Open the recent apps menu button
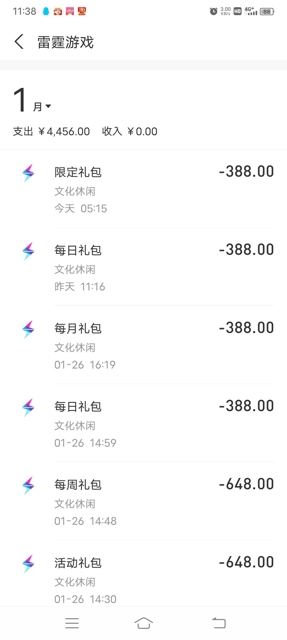This screenshot has width=287, height=640. tap(72, 623)
